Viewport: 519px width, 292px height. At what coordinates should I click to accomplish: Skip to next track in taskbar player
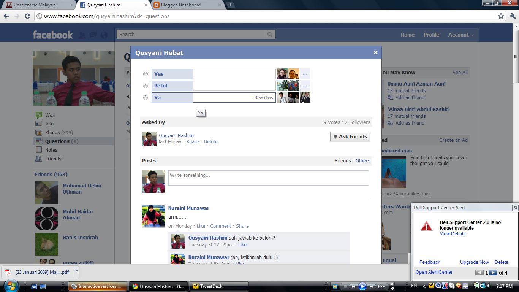[x=372, y=286]
